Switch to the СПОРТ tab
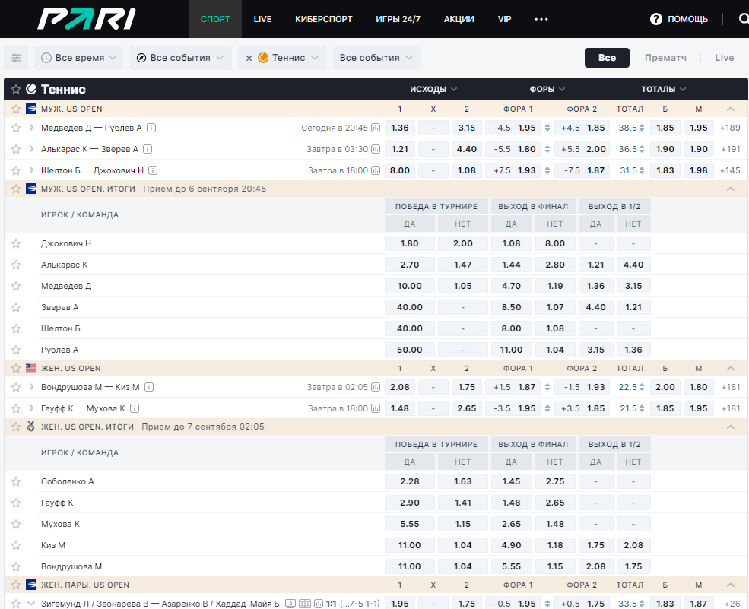The height and width of the screenshot is (609, 749). [215, 19]
